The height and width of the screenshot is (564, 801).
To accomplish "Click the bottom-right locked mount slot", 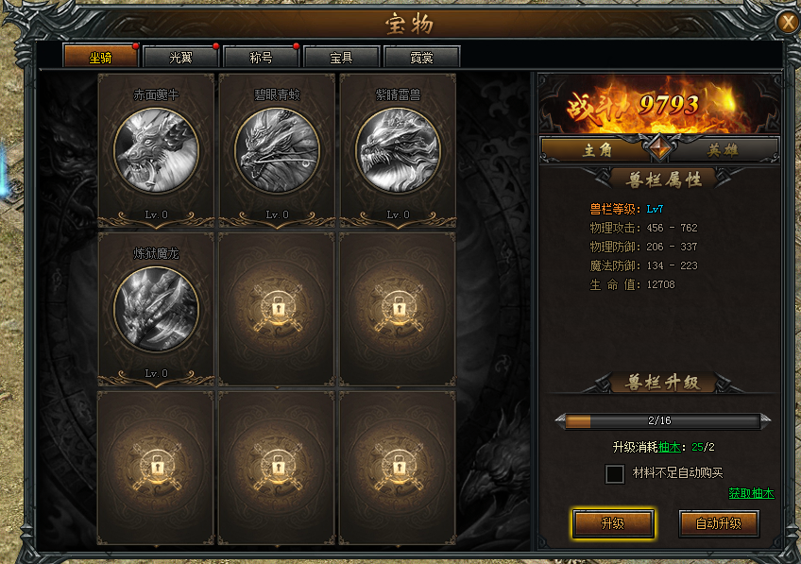I will (398, 468).
